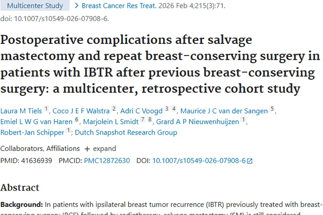Click author Laura M Tiels
The image size is (323, 215).
click(x=21, y=111)
